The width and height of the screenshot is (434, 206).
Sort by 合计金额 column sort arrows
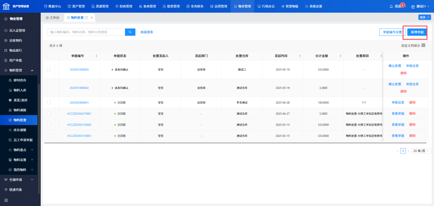click(x=341, y=56)
